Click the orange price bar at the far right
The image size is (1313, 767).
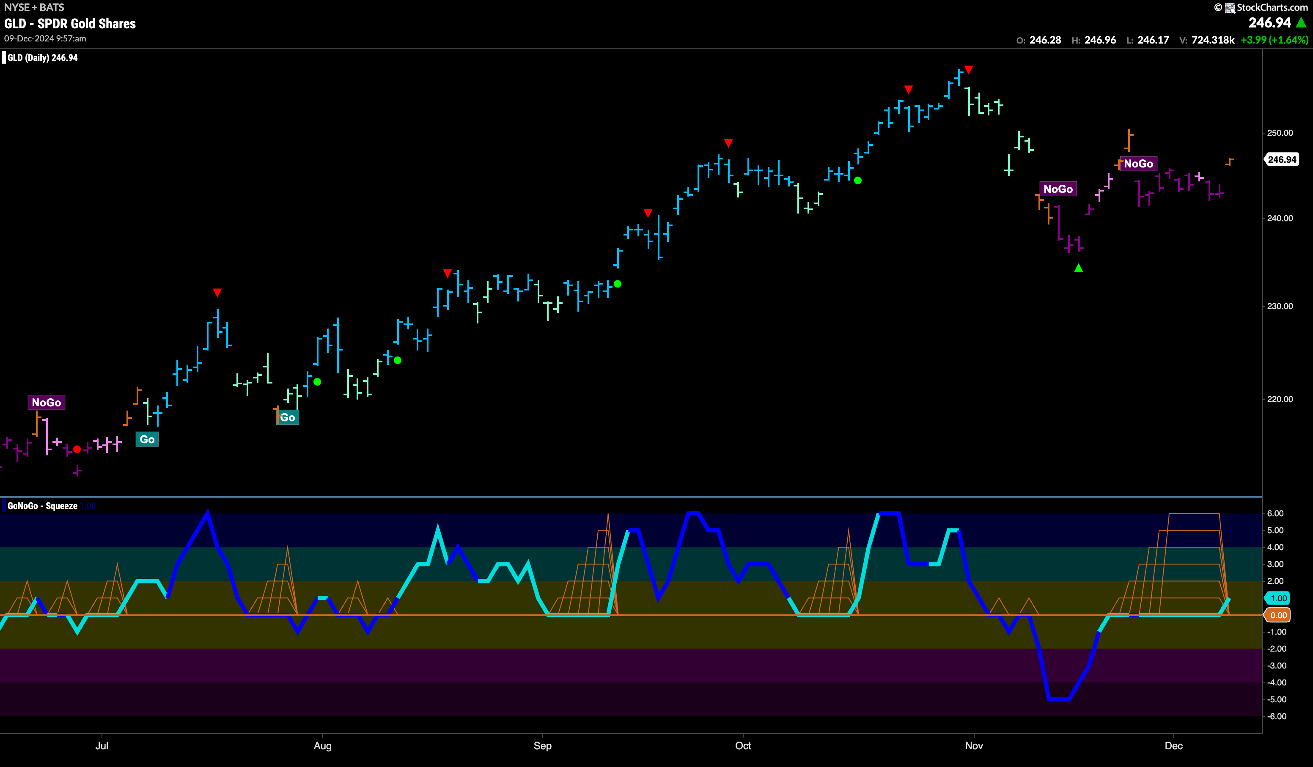(1229, 162)
